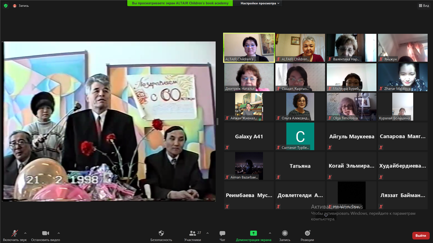Open the Security (Безопасность) shield icon
Screen dimensions: 433x243
(x=161, y=234)
